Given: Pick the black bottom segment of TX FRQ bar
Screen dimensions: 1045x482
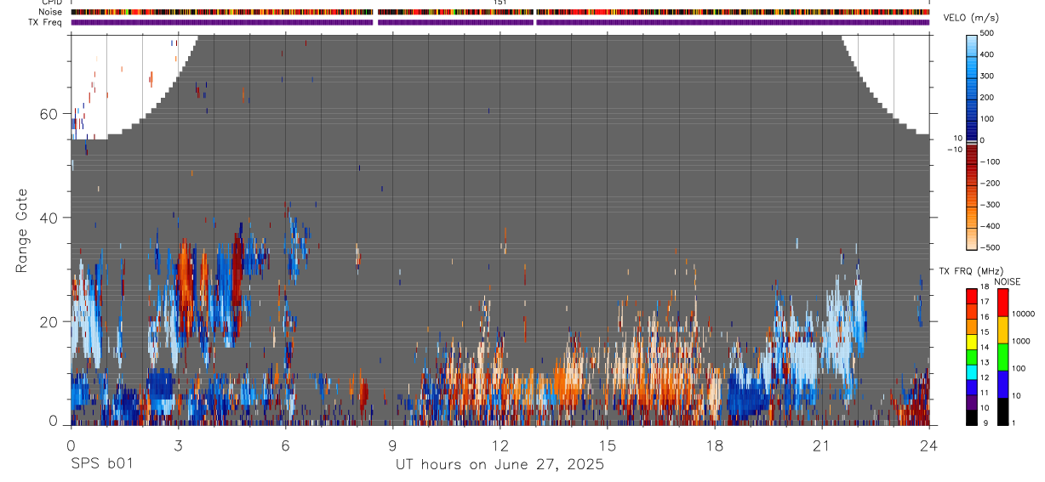Looking at the screenshot, I should (971, 417).
